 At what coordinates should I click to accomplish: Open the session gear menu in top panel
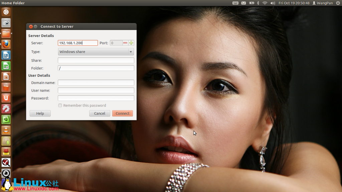click(x=338, y=3)
